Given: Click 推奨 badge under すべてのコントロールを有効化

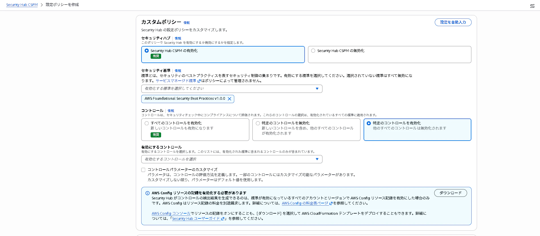Looking at the screenshot, I should [x=156, y=135].
